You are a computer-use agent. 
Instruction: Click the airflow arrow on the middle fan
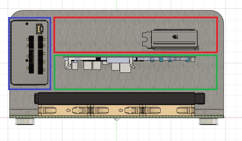[x=121, y=110]
